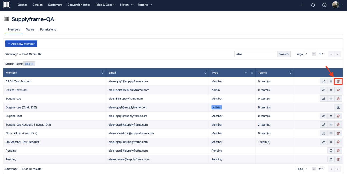Open Catalog in navigation bar

pos(38,5)
